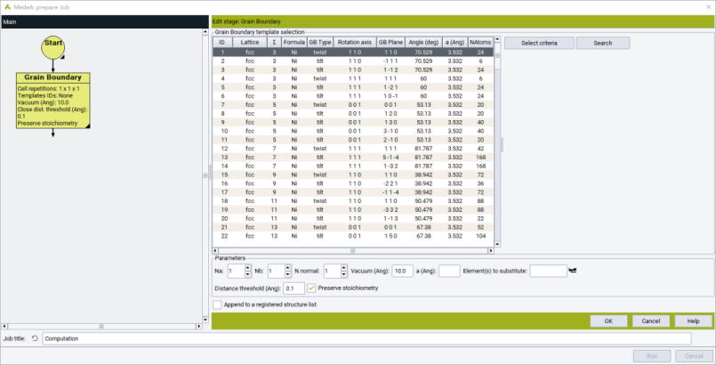Click the job title reset icon
Viewport: 716px width, 365px height.
pyautogui.click(x=35, y=338)
